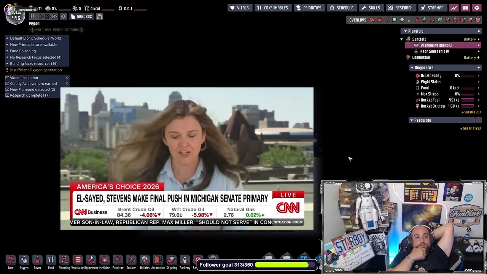Open the Oxygen build category
This screenshot has width=487, height=274.
pyautogui.click(x=24, y=262)
